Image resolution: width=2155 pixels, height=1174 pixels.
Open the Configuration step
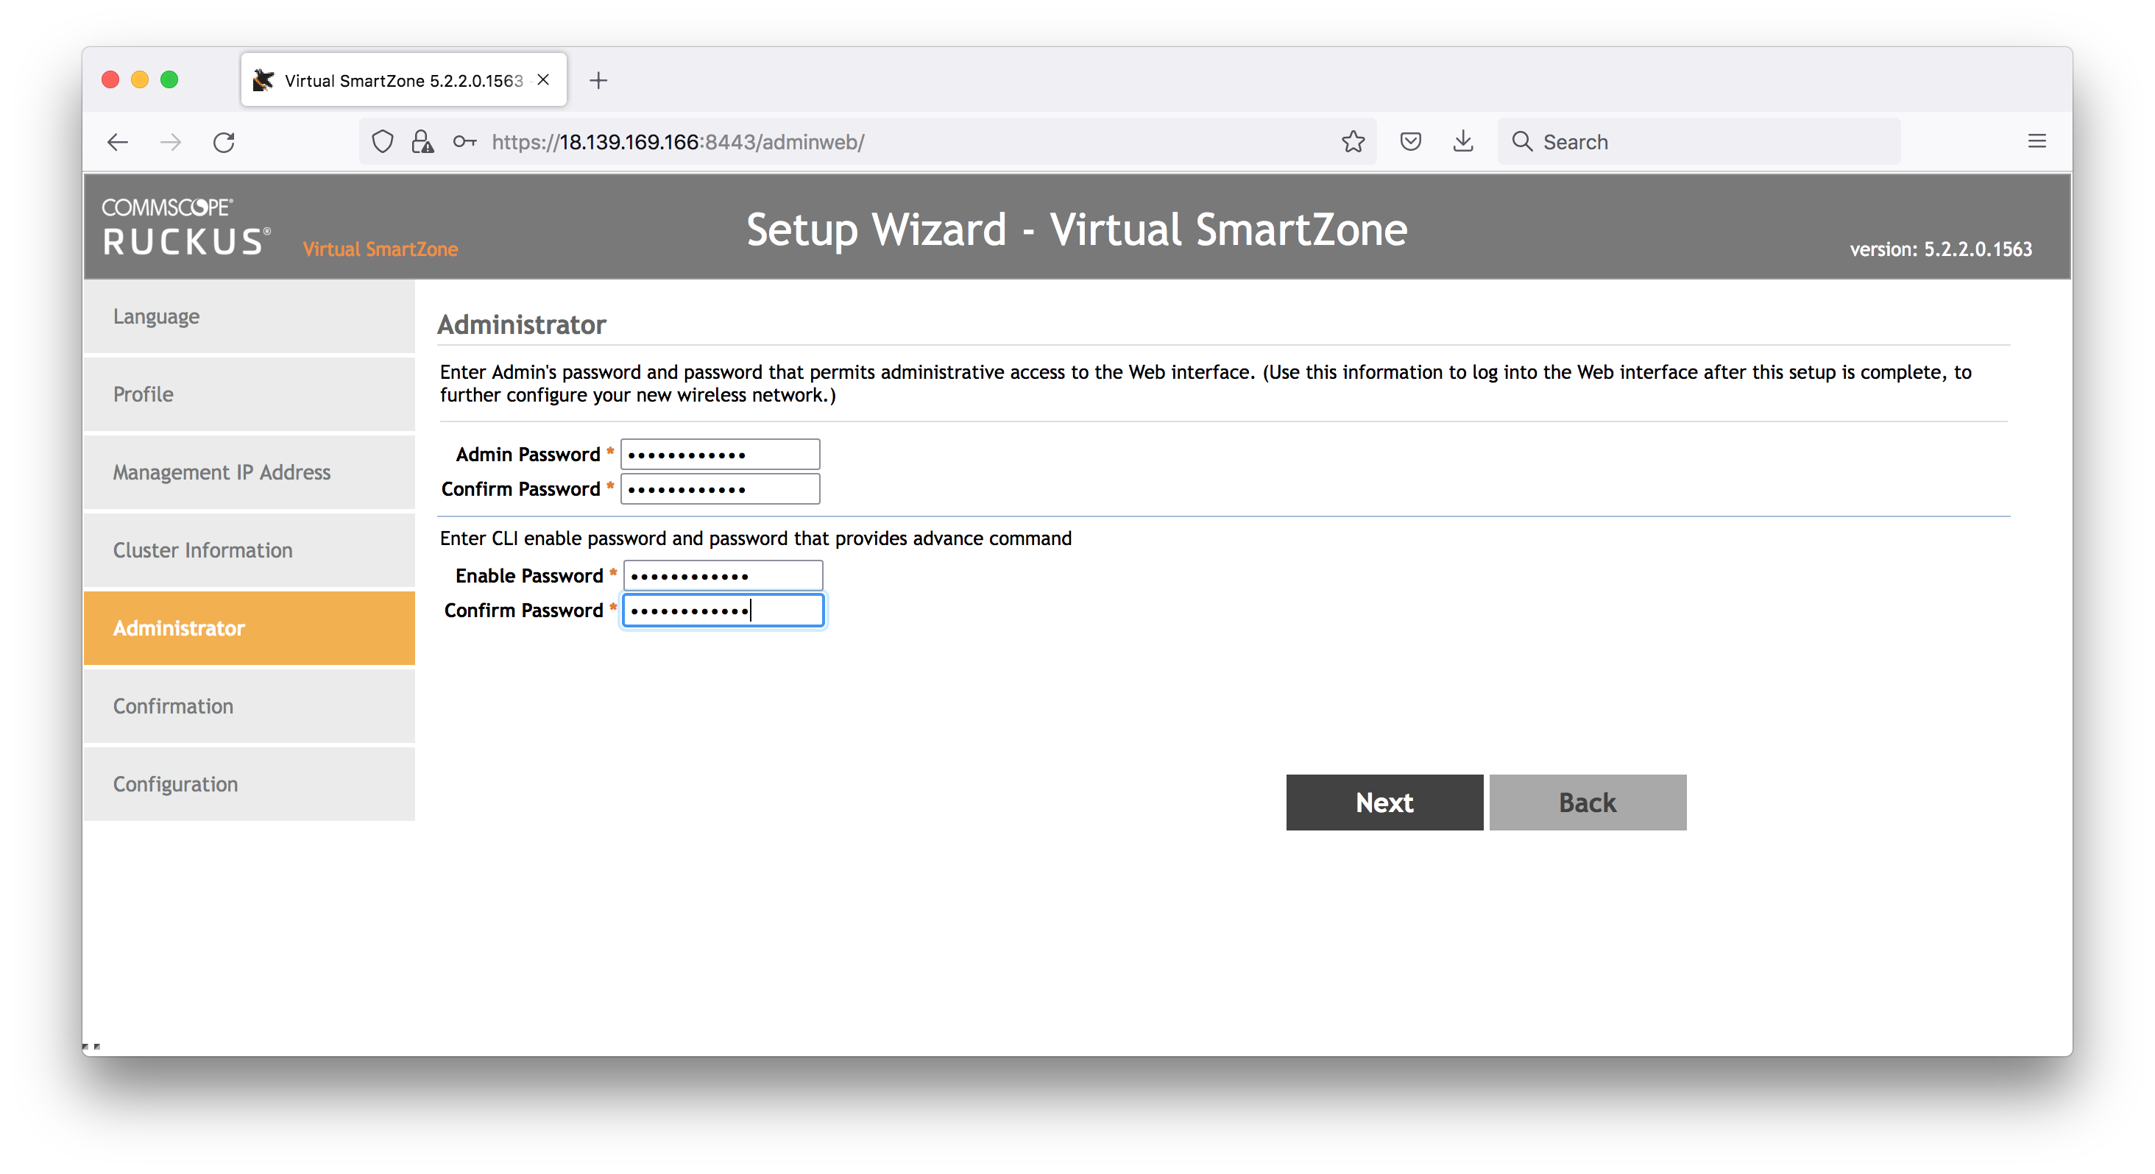(250, 784)
